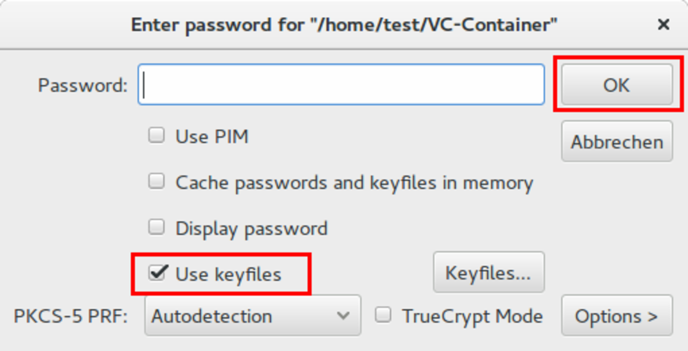This screenshot has width=688, height=351.
Task: Uncheck the Use keyfiles checkbox
Action: (x=156, y=273)
